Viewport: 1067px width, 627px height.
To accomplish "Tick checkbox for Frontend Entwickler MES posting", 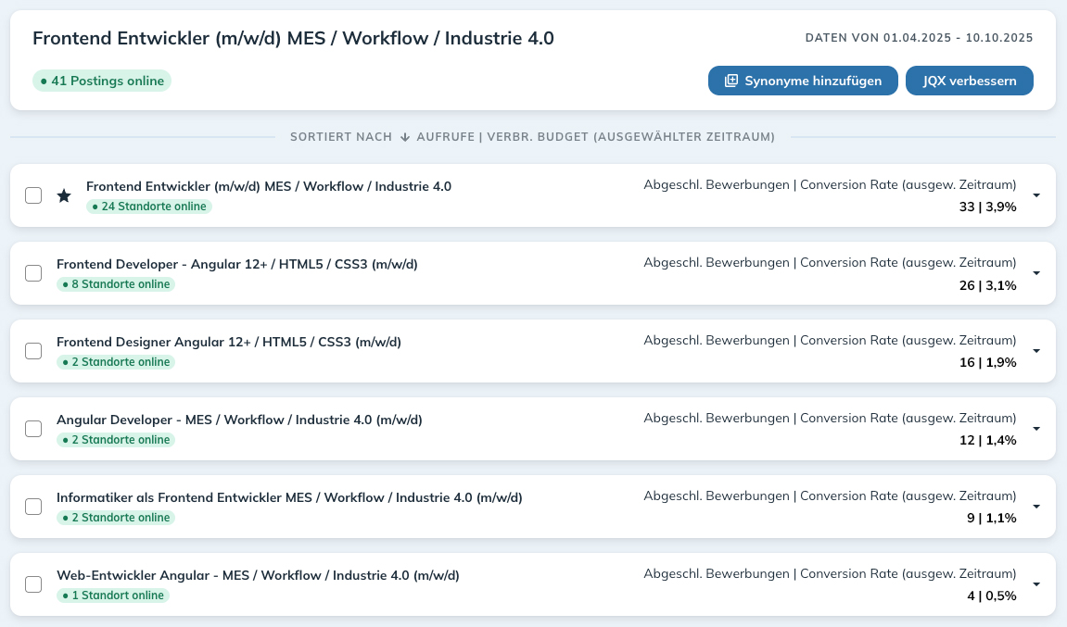I will [x=33, y=195].
